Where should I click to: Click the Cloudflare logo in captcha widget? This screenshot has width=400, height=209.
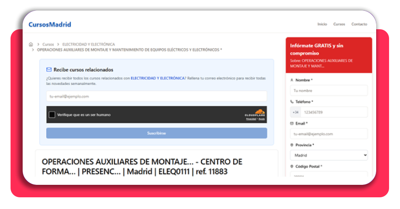(255, 113)
